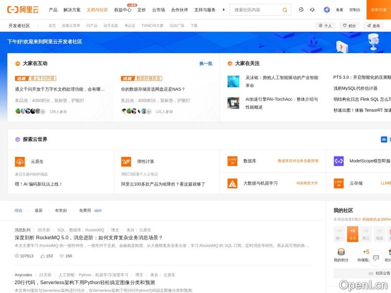The height and width of the screenshot is (293, 391).
Task: Select the 有奖励 feed tab
Action: pyautogui.click(x=61, y=211)
